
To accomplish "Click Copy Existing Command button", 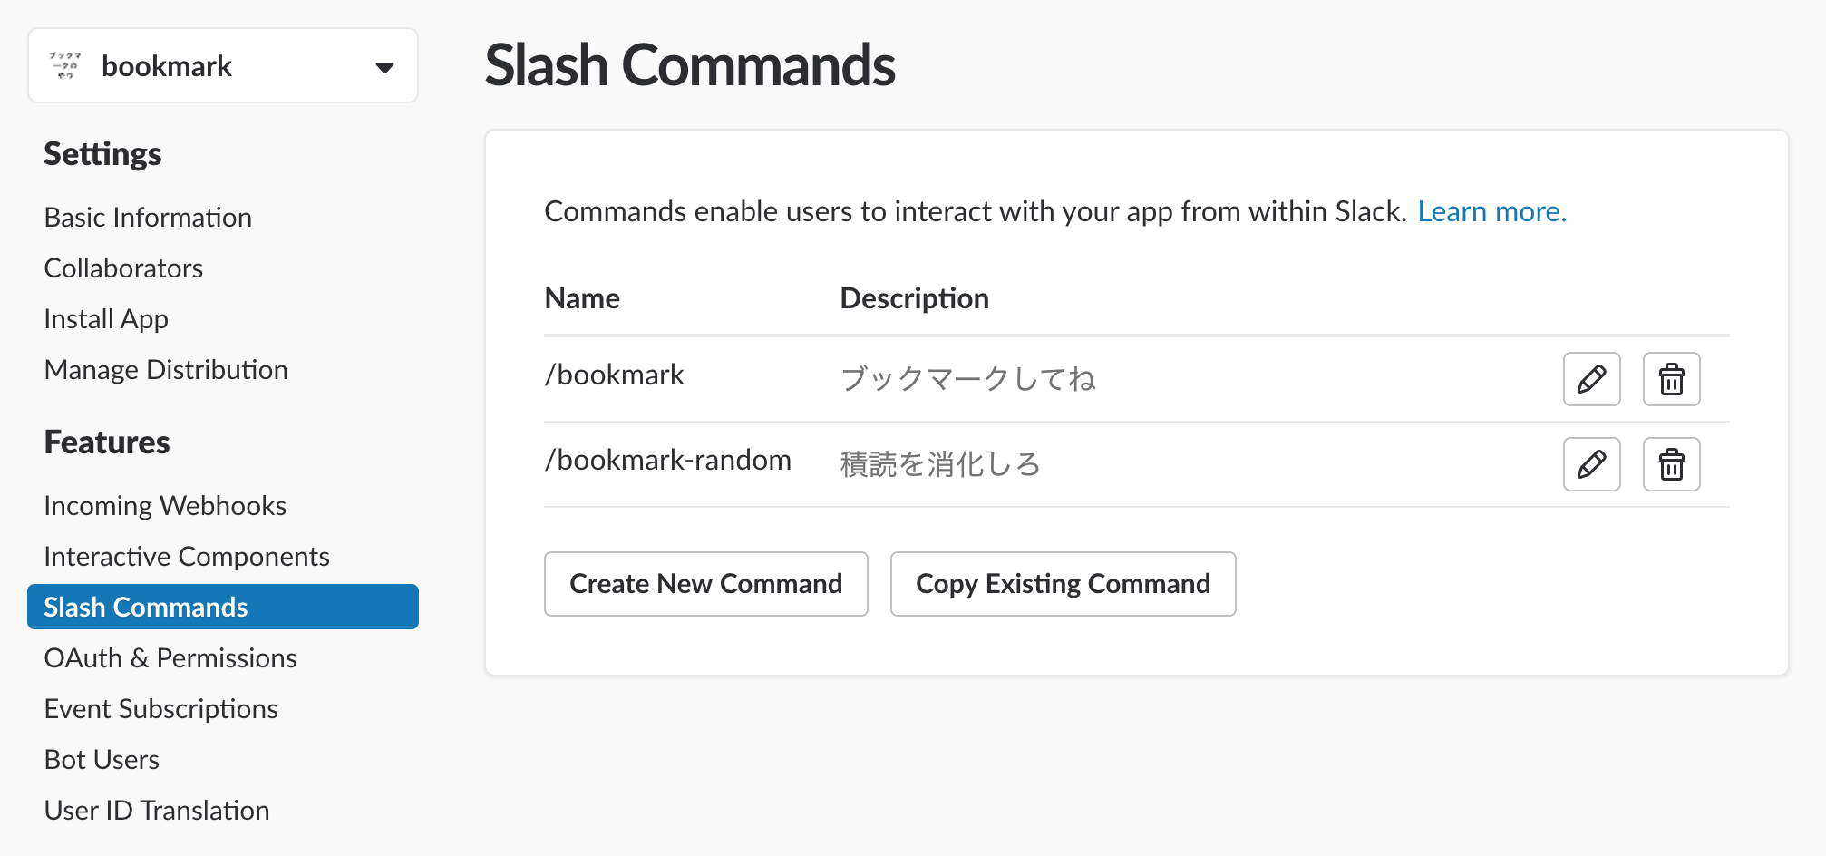I will (x=1063, y=584).
